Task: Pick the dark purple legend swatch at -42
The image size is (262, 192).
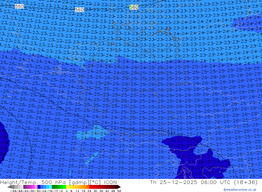Action: pos(25,187)
